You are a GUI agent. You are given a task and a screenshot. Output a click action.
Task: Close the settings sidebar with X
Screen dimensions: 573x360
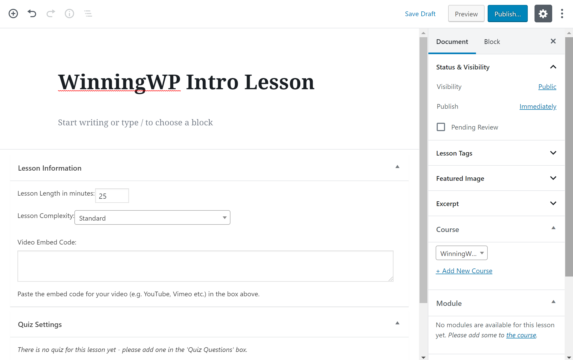[x=553, y=41]
